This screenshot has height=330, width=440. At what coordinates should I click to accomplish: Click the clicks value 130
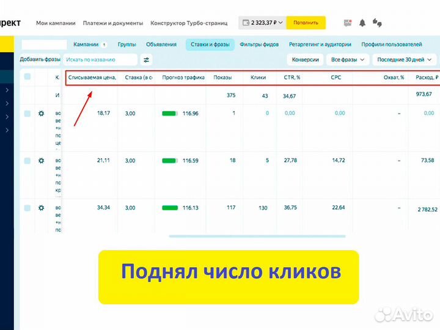pyautogui.click(x=263, y=208)
